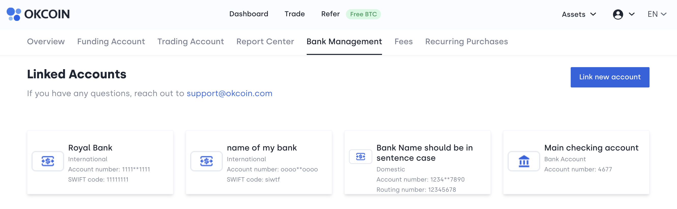Expand the account profile chevron
This screenshot has width=677, height=209.
pyautogui.click(x=632, y=14)
